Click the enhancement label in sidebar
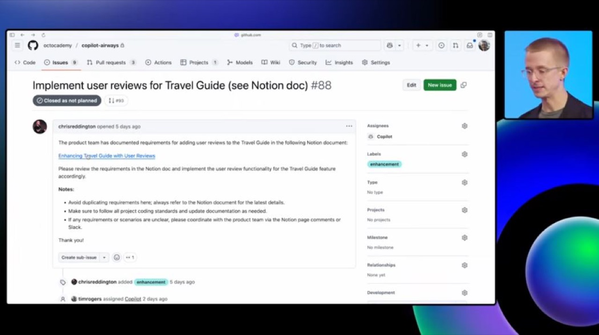The height and width of the screenshot is (335, 599). click(x=384, y=164)
